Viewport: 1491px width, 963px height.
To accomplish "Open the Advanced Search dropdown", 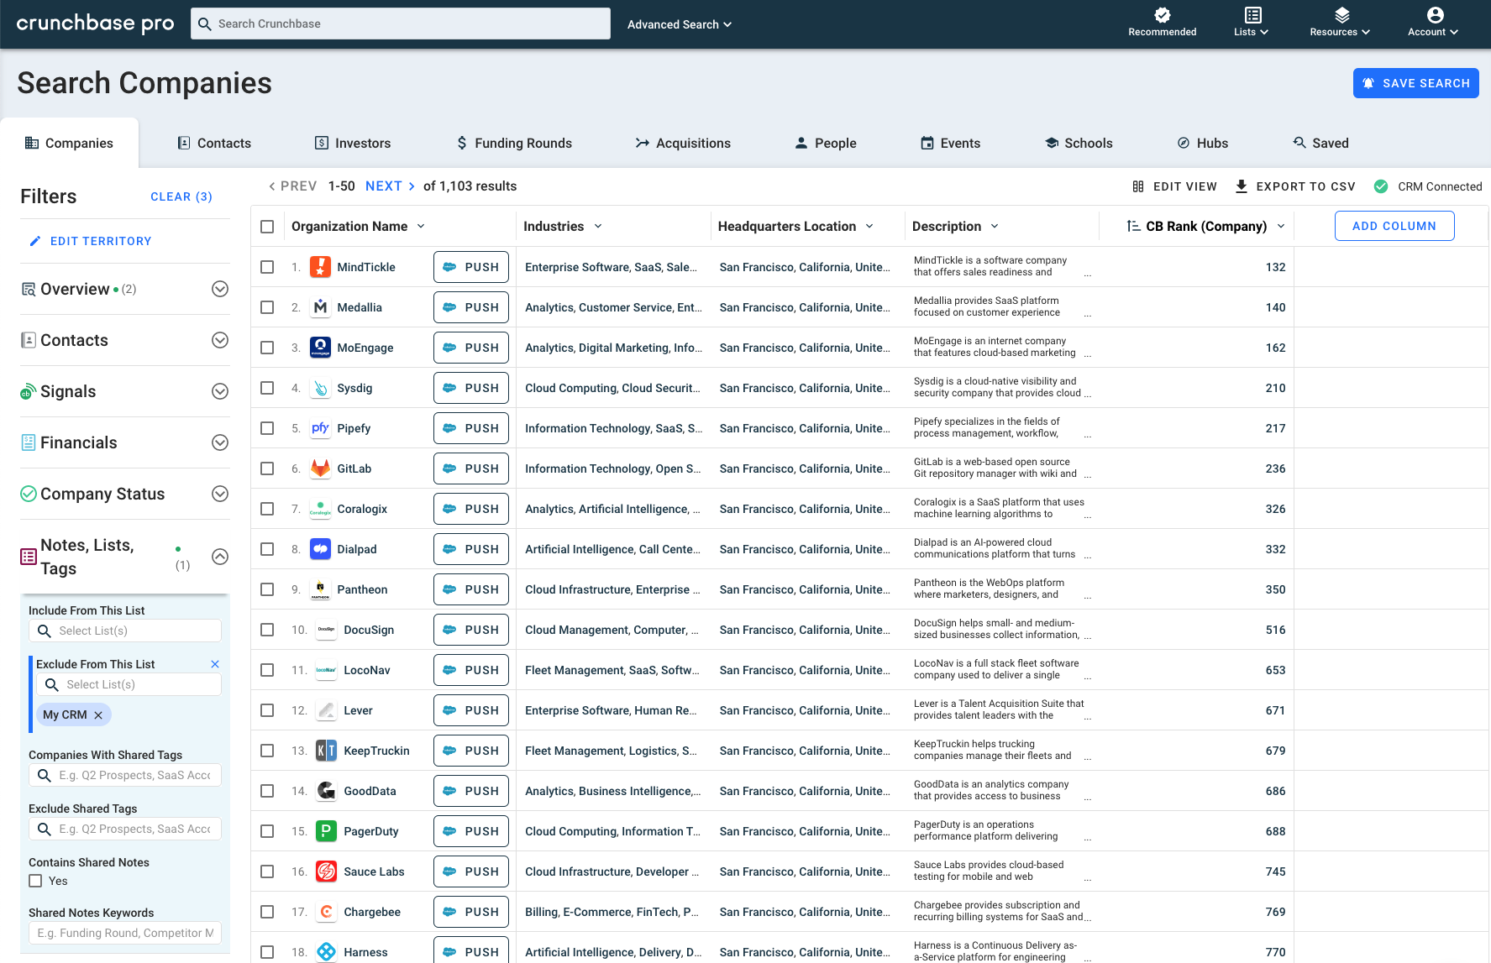I will coord(680,24).
